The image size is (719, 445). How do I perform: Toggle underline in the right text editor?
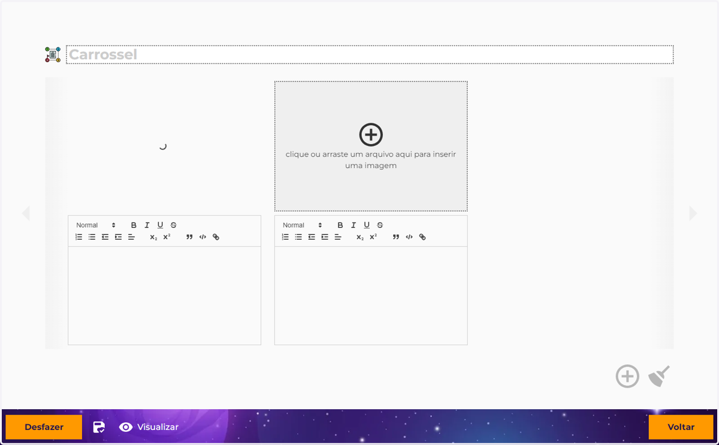367,225
